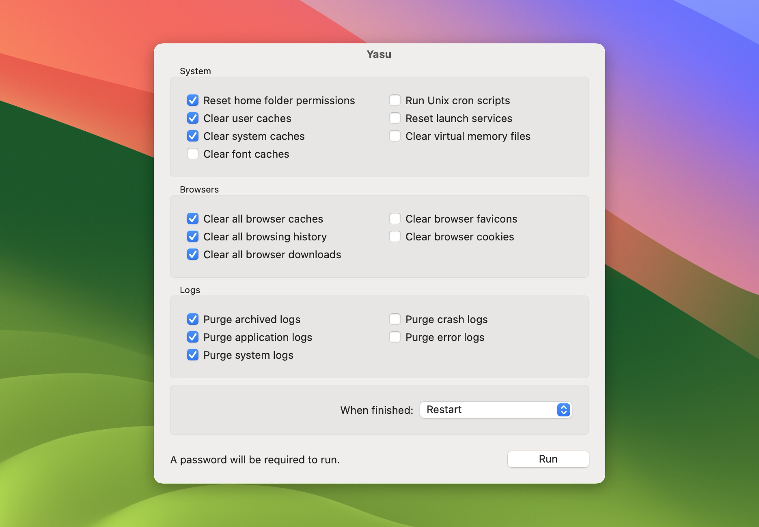Disable Clear all browsing history
The image size is (759, 527).
193,236
